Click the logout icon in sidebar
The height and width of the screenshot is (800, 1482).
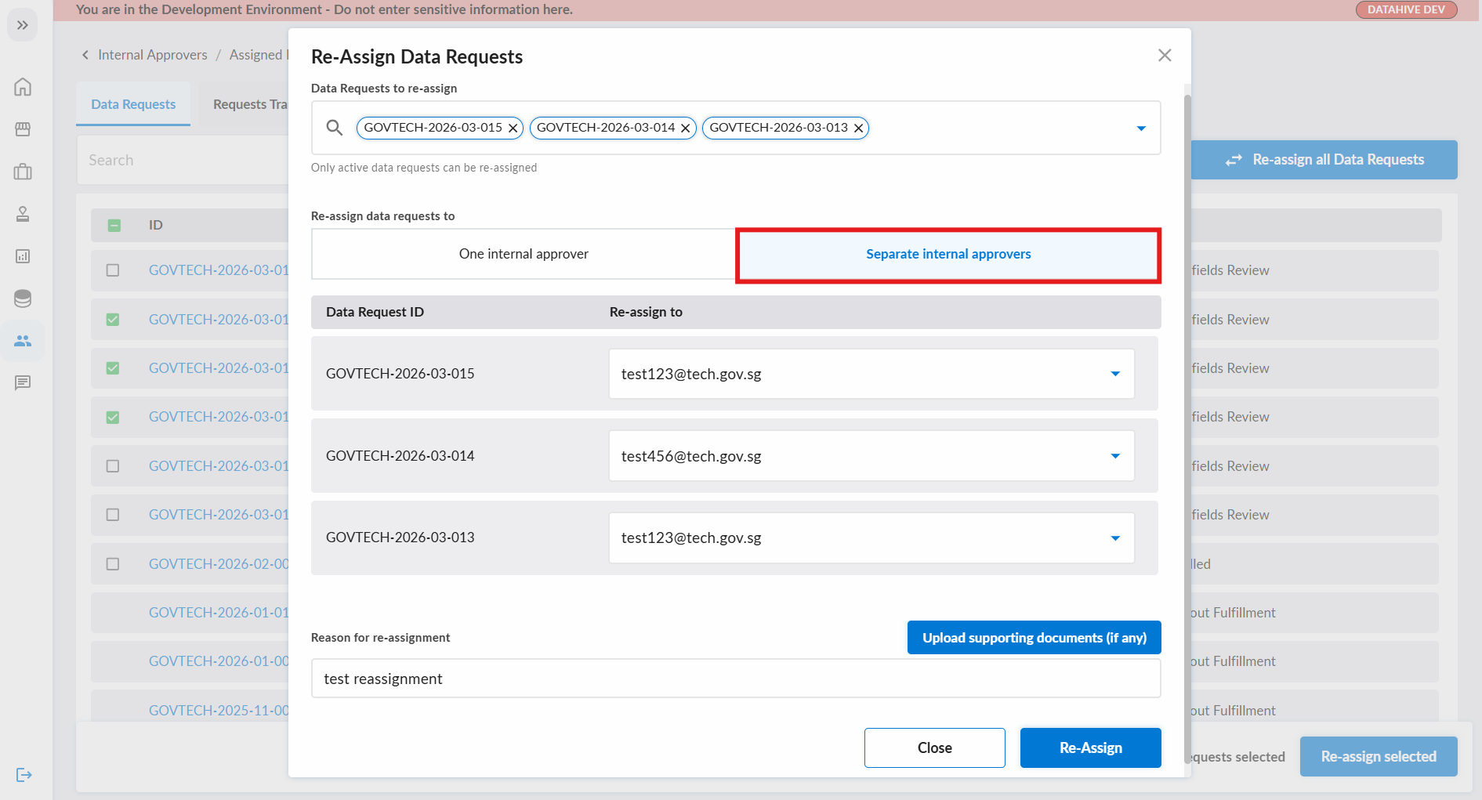[x=24, y=775]
